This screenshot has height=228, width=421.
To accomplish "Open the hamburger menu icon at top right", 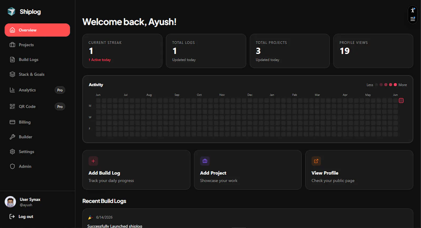I will tap(413, 19).
